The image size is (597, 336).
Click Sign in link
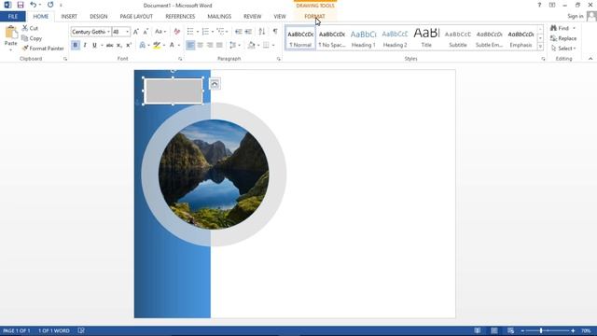tap(575, 16)
